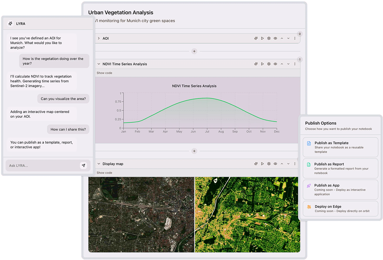Move the NDVI cell up using the arrow
This screenshot has width=383, height=260.
point(282,64)
